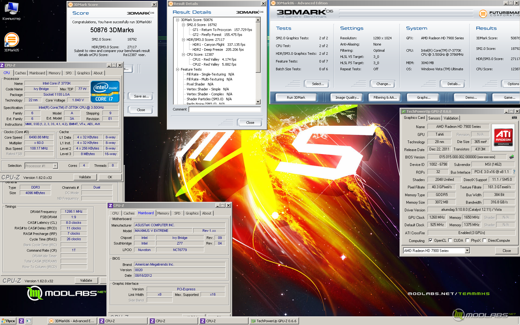This screenshot has height=325, width=520.
Task: Collapse the Feature Tests tree node
Action: click(178, 69)
